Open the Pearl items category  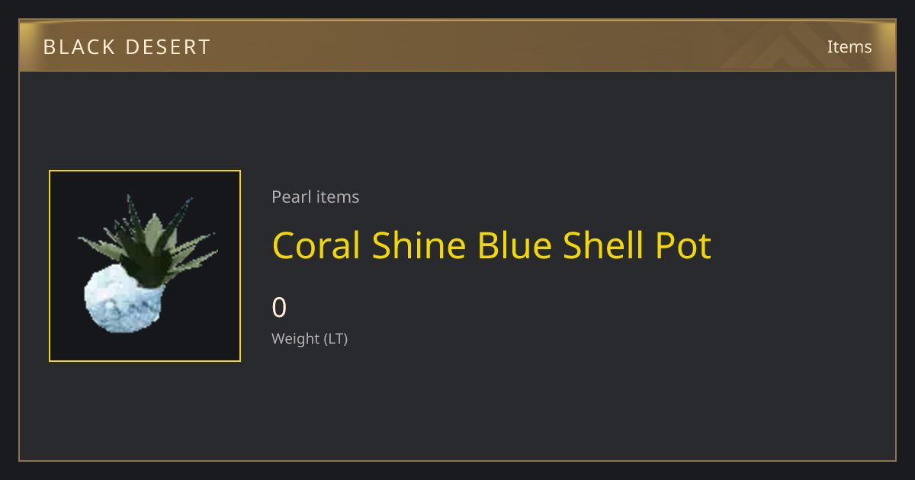(x=315, y=197)
